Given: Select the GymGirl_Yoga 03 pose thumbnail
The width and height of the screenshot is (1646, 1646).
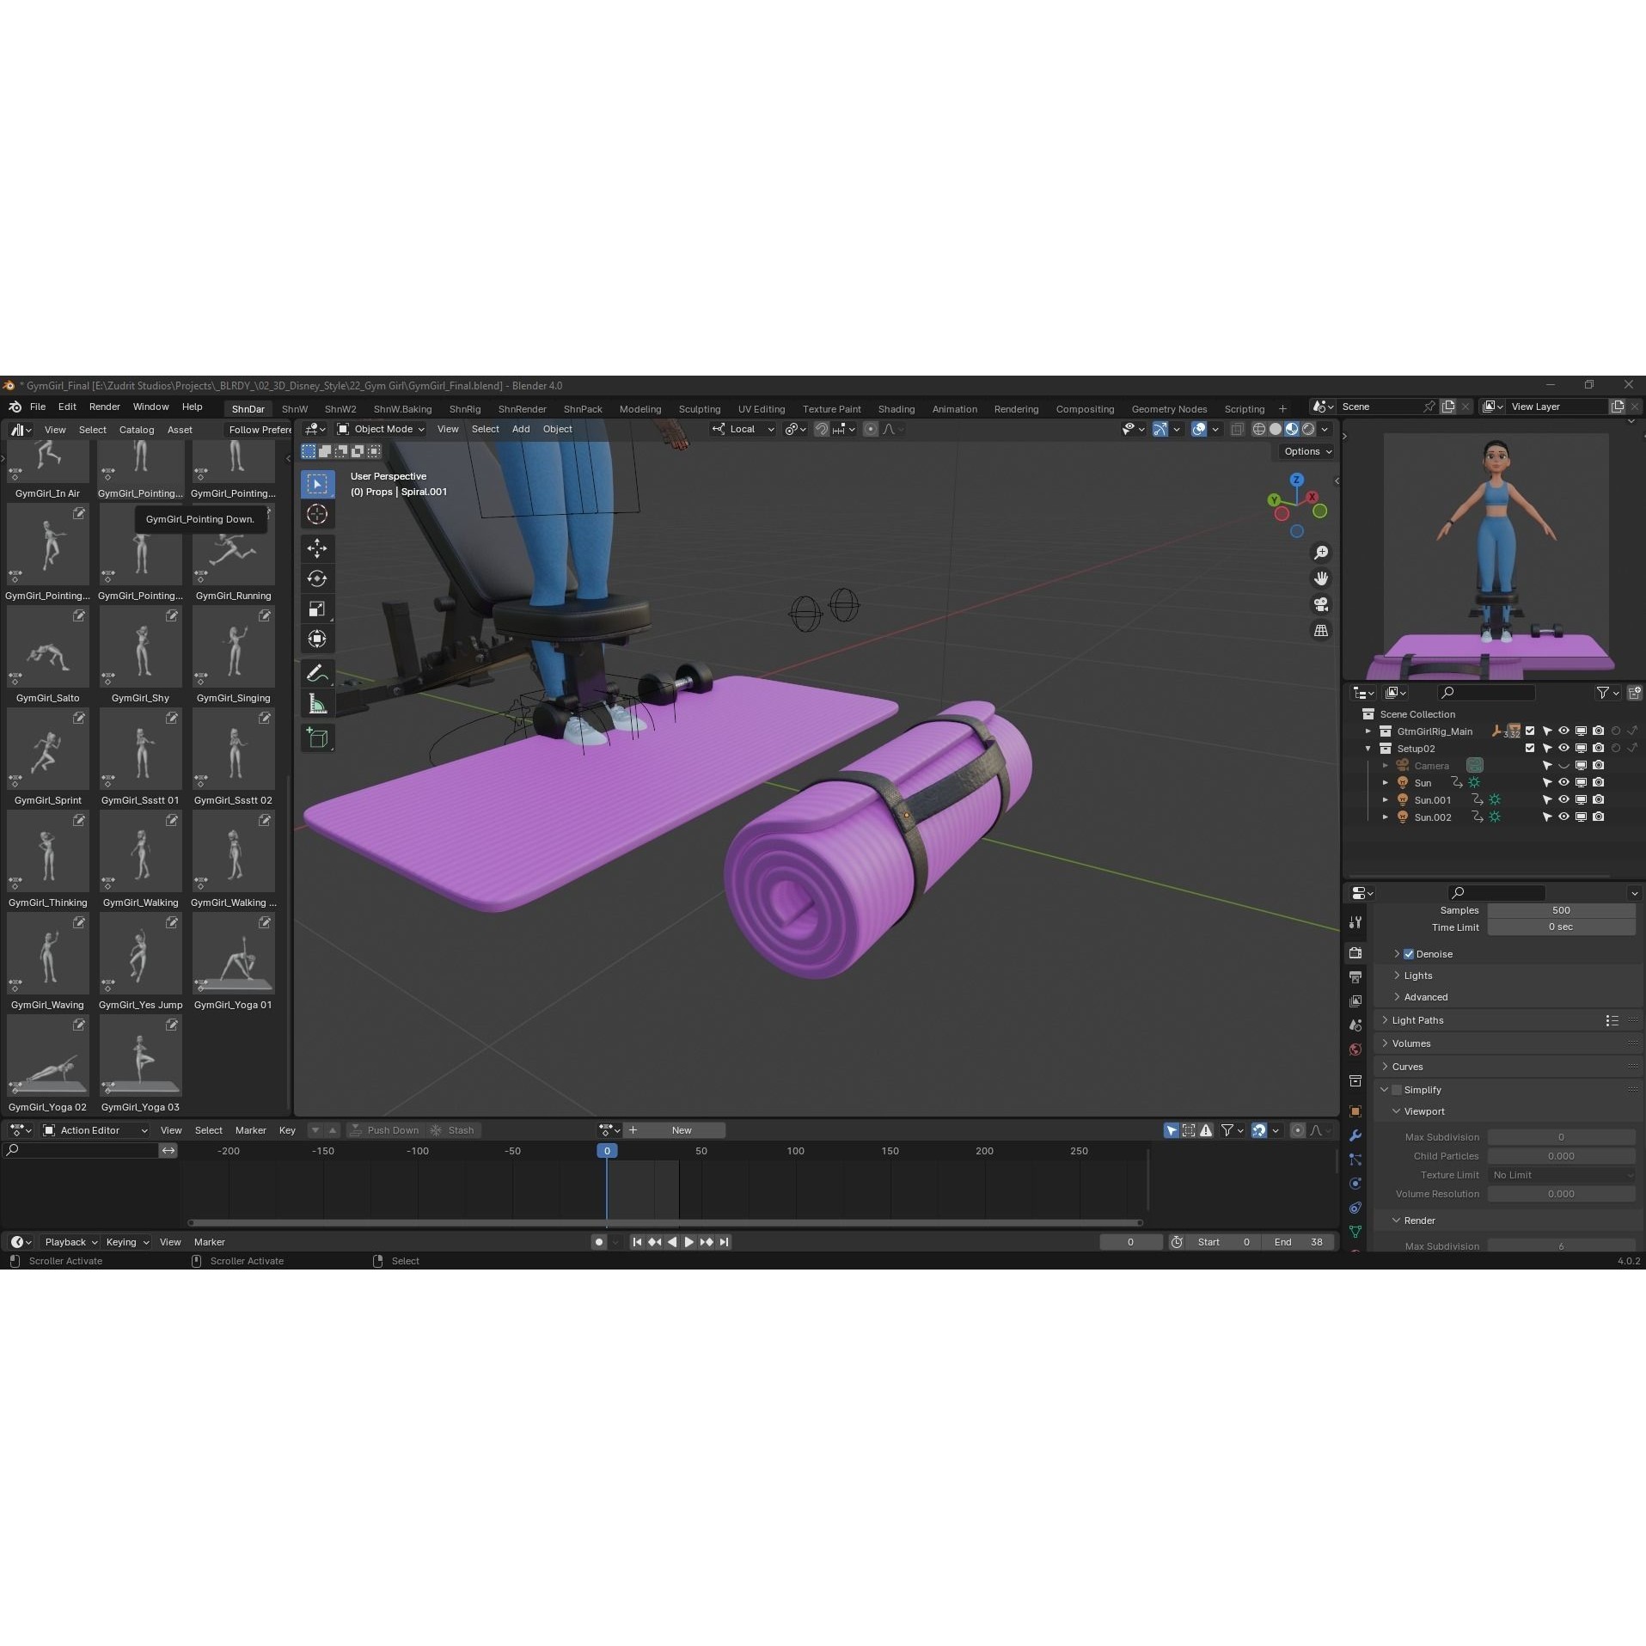Looking at the screenshot, I should point(140,1056).
